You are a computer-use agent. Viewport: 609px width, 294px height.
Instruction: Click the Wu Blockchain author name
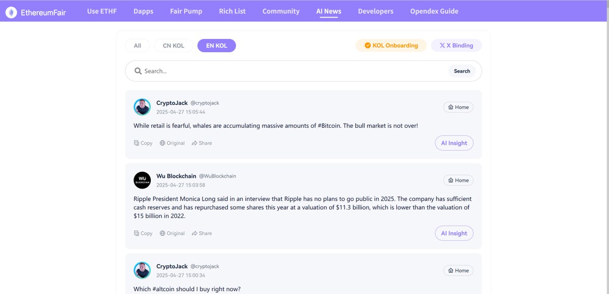[x=176, y=176]
